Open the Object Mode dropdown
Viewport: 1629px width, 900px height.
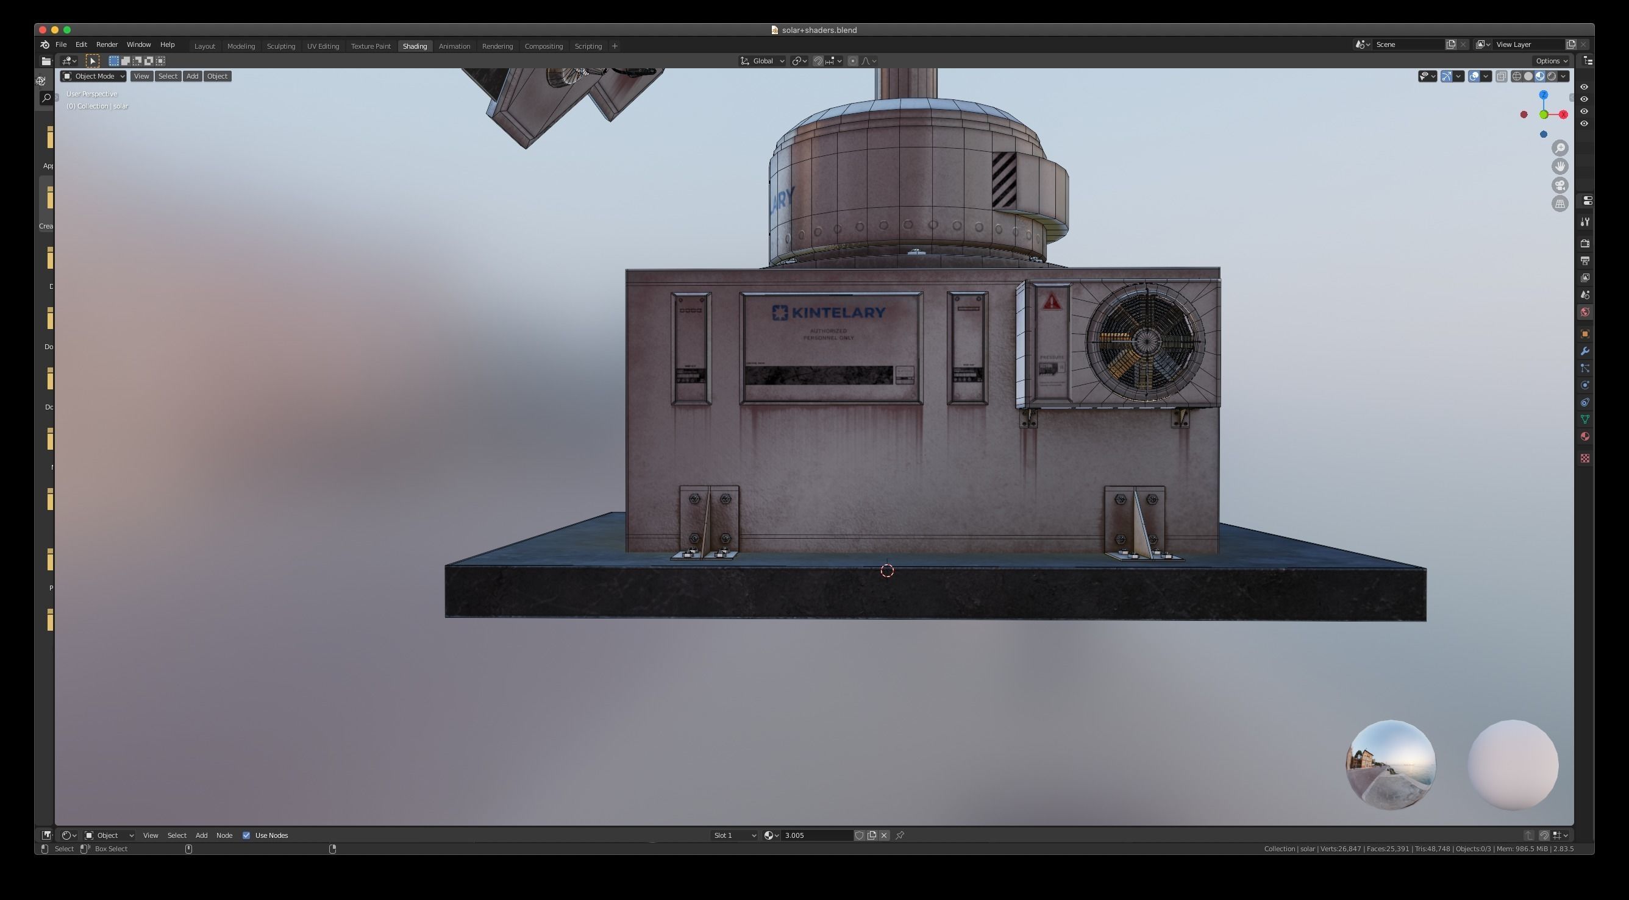pos(93,77)
